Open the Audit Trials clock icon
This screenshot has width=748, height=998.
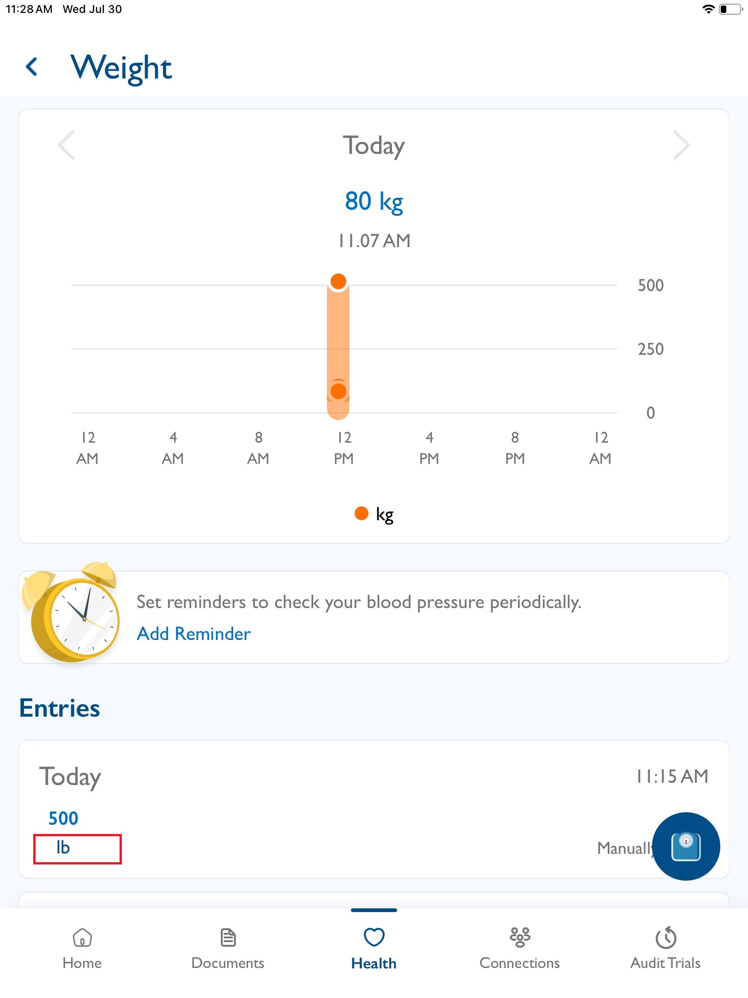click(666, 937)
